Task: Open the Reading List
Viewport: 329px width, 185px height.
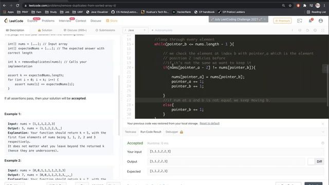Action: 317,12
